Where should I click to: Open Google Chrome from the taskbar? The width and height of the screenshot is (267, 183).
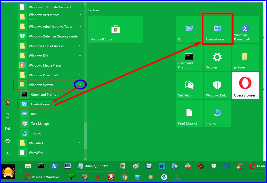(x=124, y=177)
